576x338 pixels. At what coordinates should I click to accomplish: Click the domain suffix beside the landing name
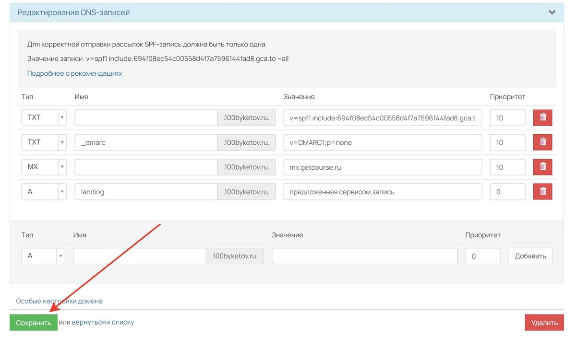point(247,192)
